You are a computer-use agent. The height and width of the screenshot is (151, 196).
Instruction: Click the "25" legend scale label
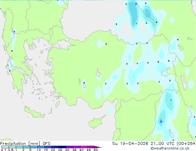click(60, 150)
